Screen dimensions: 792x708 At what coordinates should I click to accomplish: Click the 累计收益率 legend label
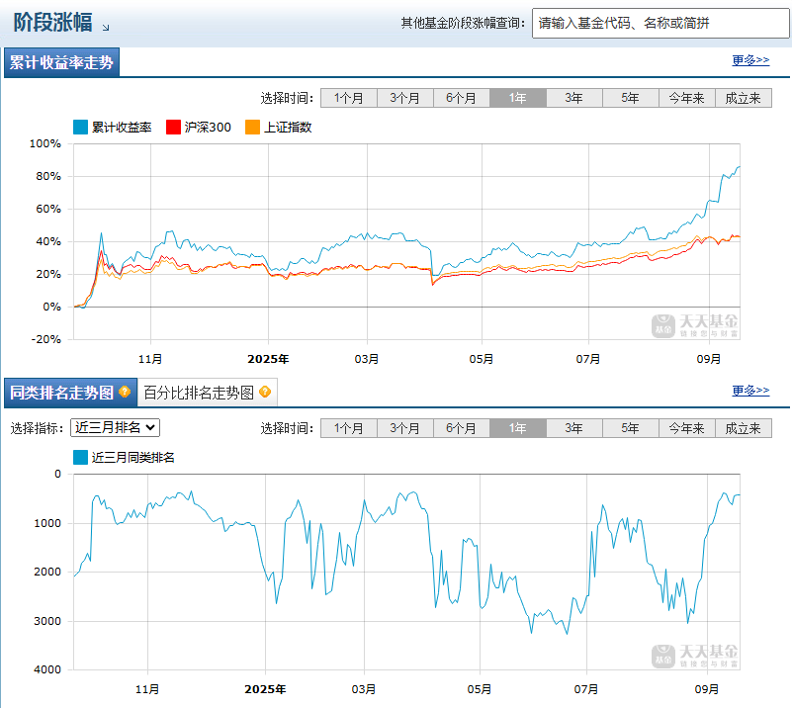(122, 128)
